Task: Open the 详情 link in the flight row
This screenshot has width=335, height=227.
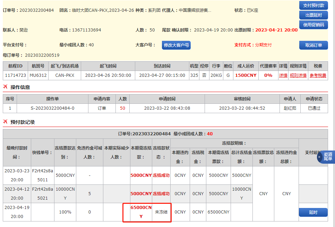Action: coord(283,75)
